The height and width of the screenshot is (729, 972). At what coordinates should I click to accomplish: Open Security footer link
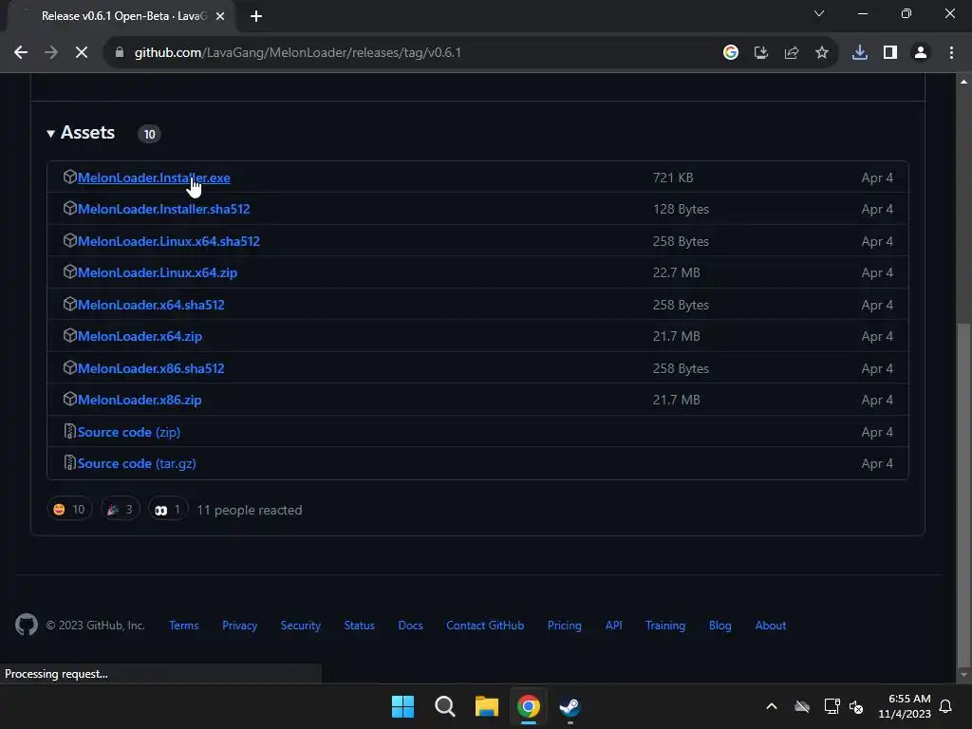click(x=301, y=626)
